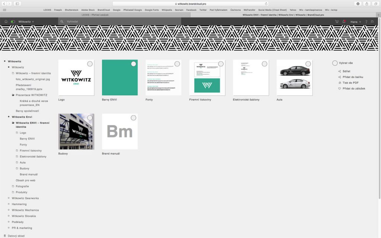381x238 pixels.
Task: Open the Shutterstock bookmark
Action: tap(71, 10)
